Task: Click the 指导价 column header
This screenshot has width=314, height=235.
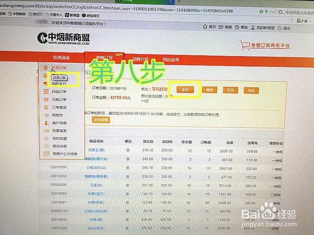Action: [167, 142]
